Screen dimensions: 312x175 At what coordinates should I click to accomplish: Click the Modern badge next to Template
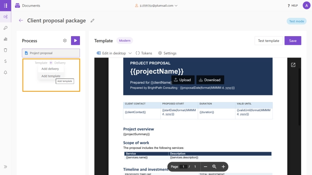coord(125,40)
